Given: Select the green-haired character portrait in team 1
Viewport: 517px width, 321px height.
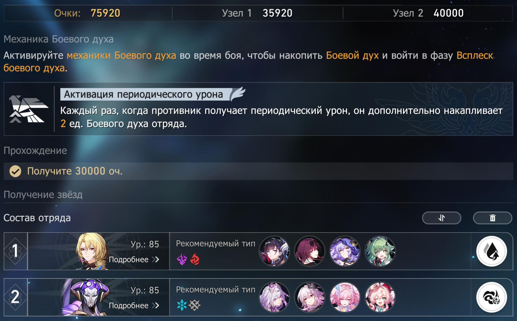Looking at the screenshot, I should [380, 251].
